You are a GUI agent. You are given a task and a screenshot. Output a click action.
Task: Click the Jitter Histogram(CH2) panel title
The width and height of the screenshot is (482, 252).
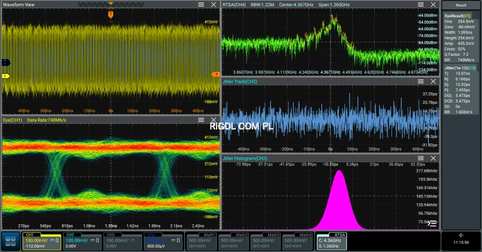coord(245,158)
